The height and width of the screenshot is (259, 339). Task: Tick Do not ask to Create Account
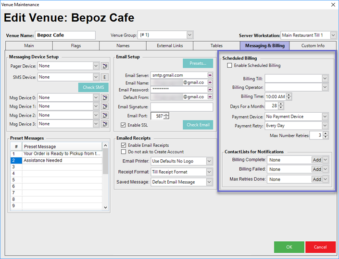pos(124,152)
